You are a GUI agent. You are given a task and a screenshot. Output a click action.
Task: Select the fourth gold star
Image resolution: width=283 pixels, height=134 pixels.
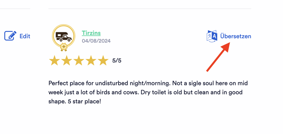[91, 61]
